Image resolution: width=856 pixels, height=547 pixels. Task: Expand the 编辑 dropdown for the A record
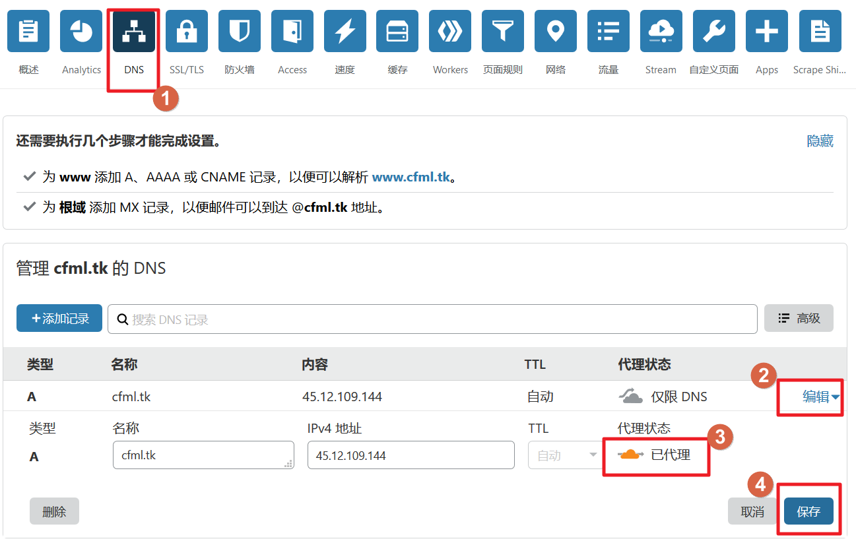coord(820,397)
